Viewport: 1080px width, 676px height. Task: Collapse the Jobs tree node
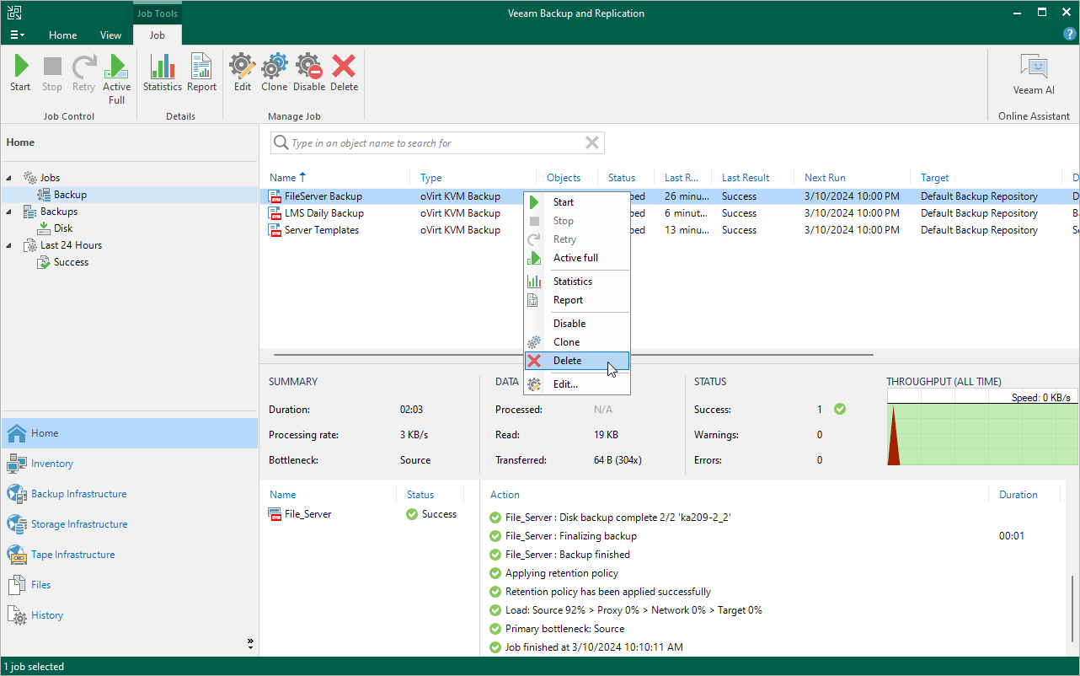coord(9,178)
